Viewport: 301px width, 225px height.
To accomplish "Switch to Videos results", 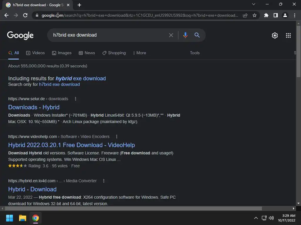I will pos(35,53).
